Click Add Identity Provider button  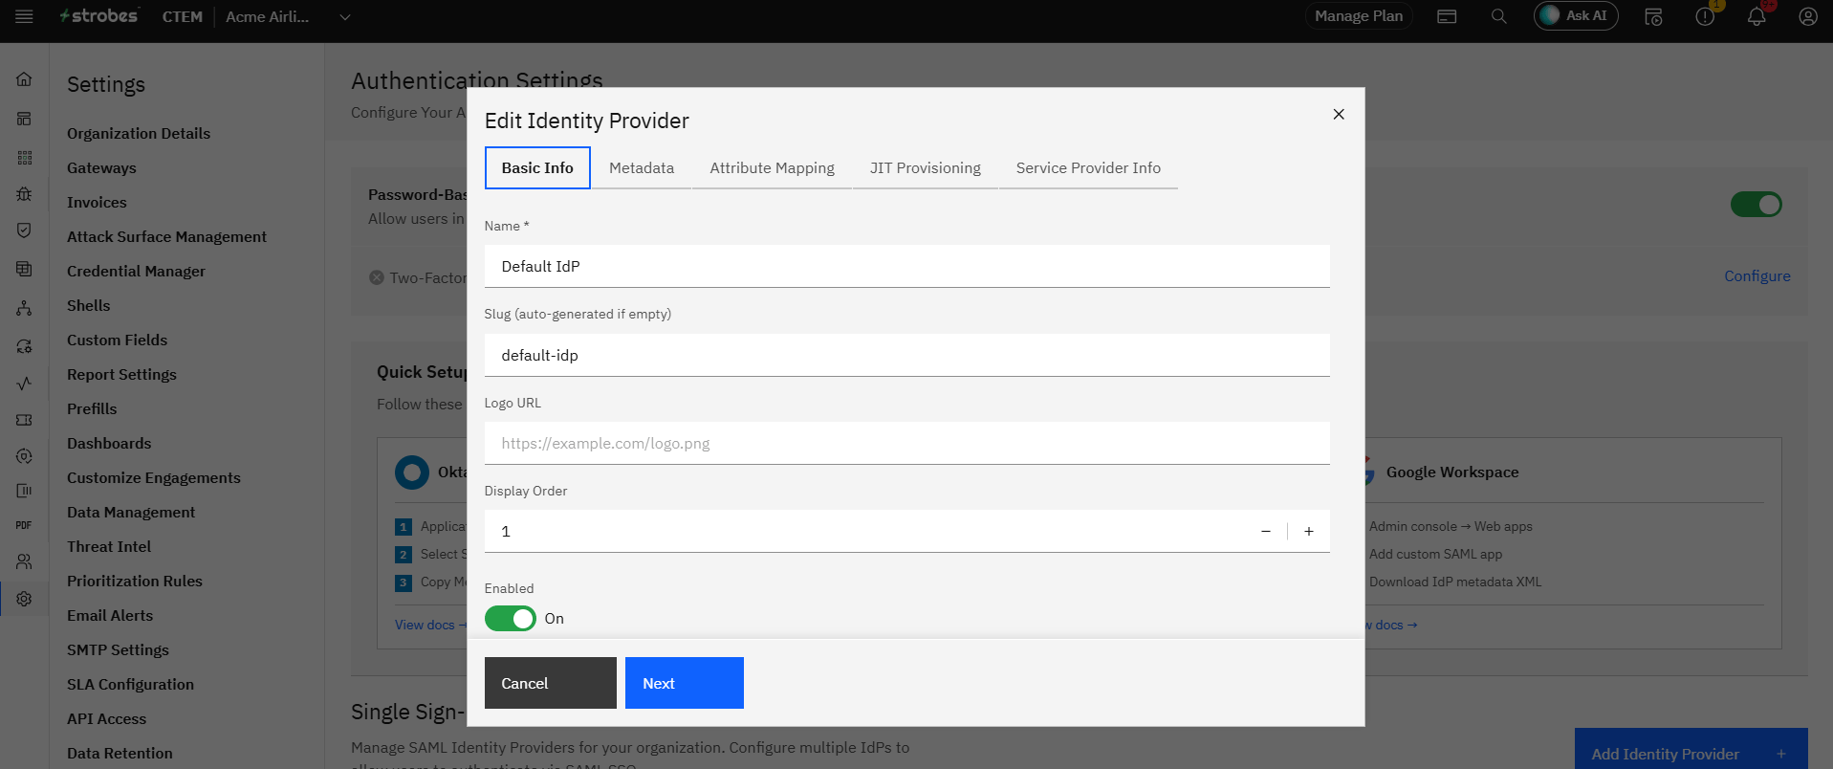(x=1691, y=754)
